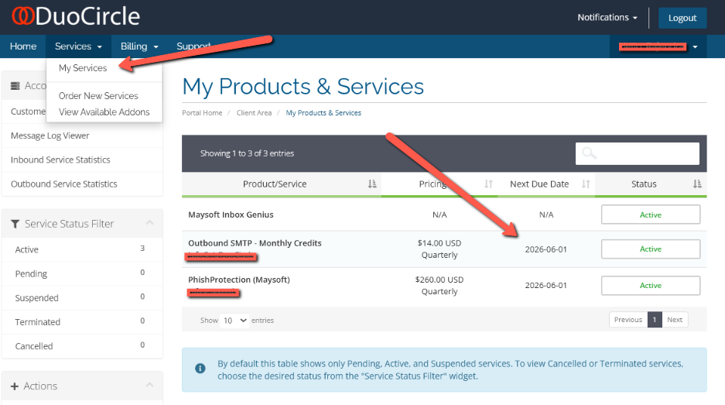Click Active status button for Maysoft Inbox Genius
The height and width of the screenshot is (405, 725).
pos(651,215)
